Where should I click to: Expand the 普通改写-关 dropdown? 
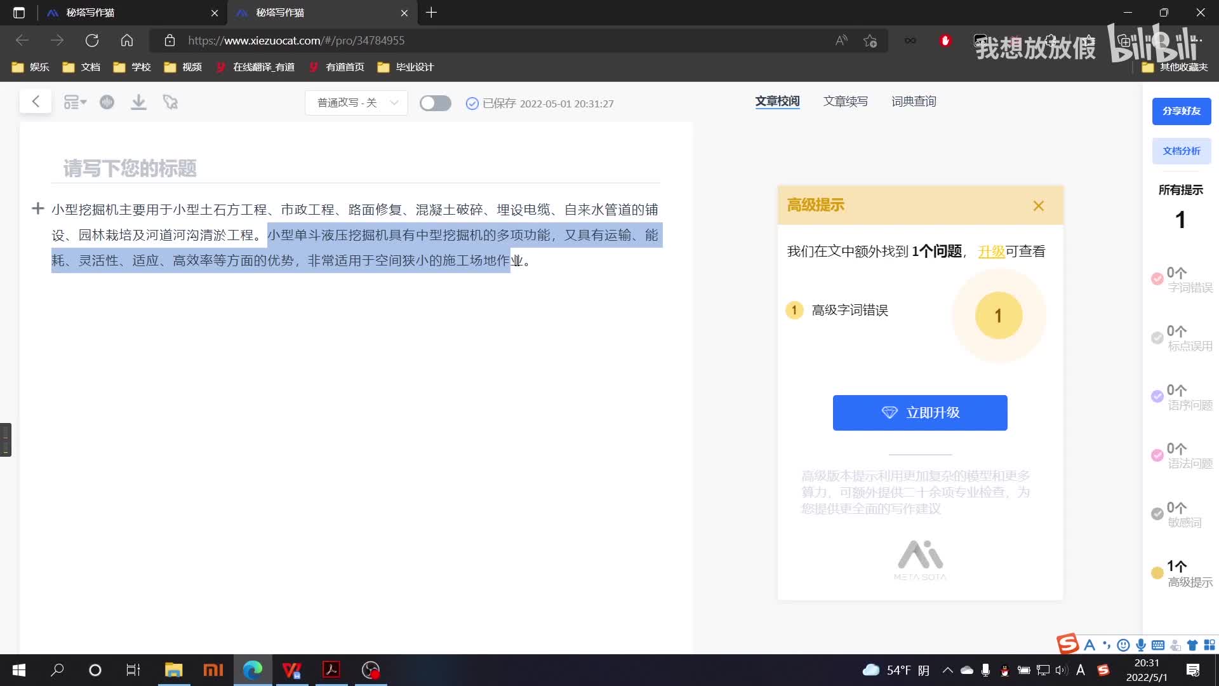[356, 103]
